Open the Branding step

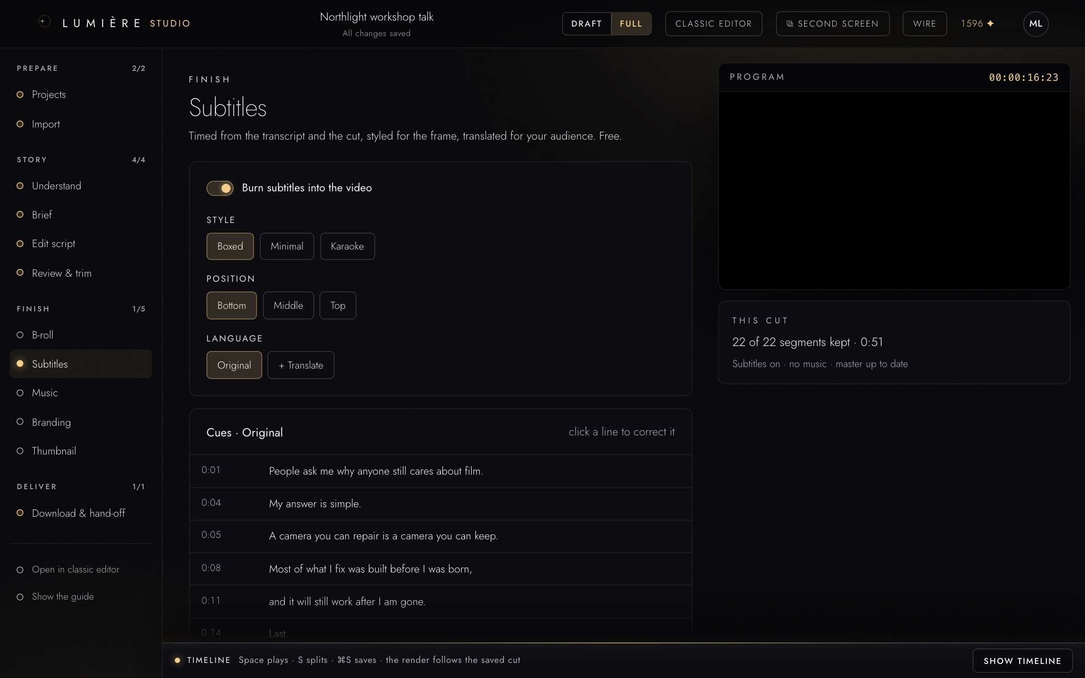click(x=80, y=422)
